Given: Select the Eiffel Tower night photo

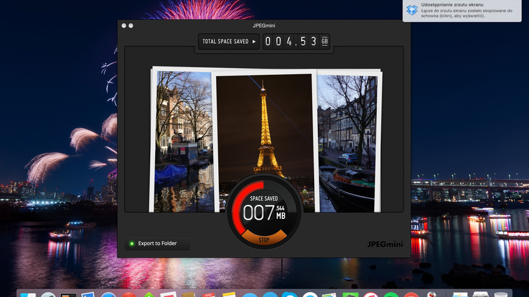Looking at the screenshot, I should click(264, 128).
